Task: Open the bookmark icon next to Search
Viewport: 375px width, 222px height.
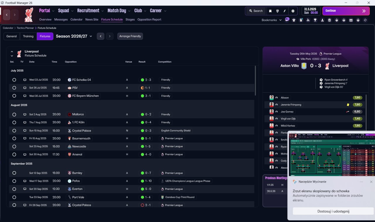Action: [270, 11]
